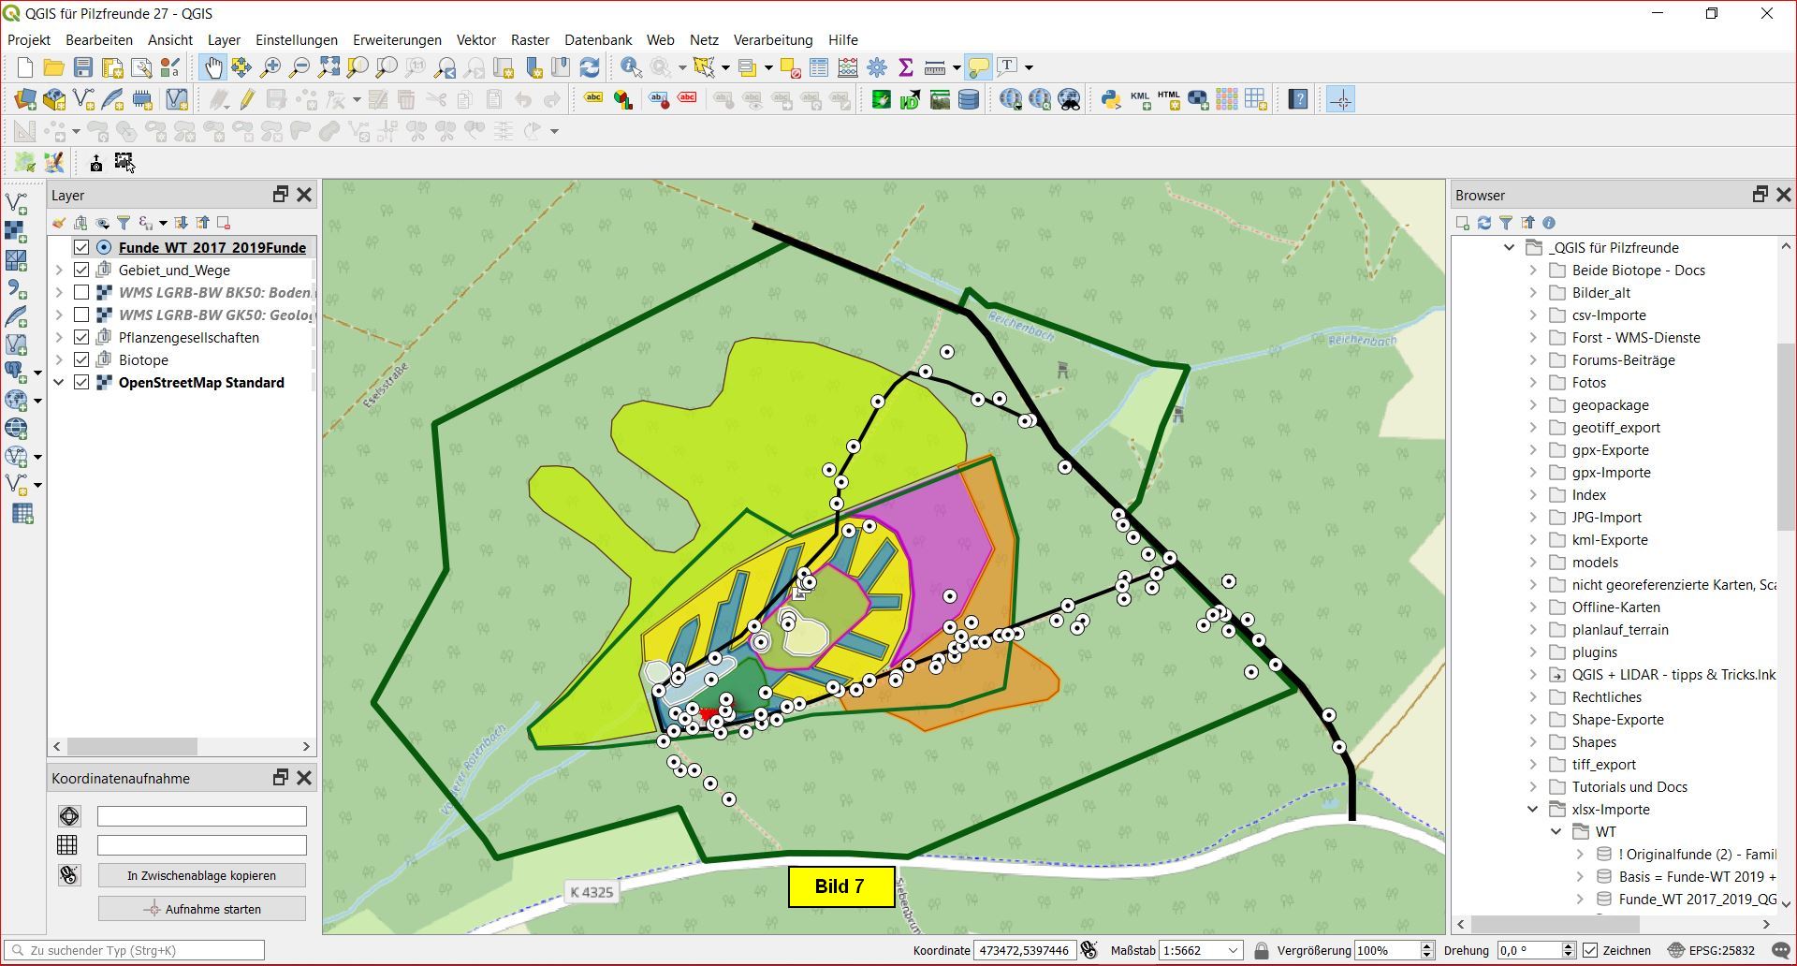Open the Verarbeitung menu
This screenshot has height=966, width=1797.
point(772,40)
